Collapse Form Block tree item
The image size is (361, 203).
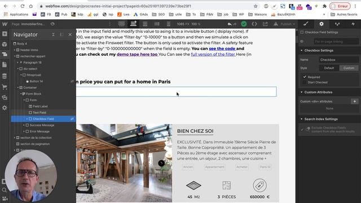coord(21,94)
